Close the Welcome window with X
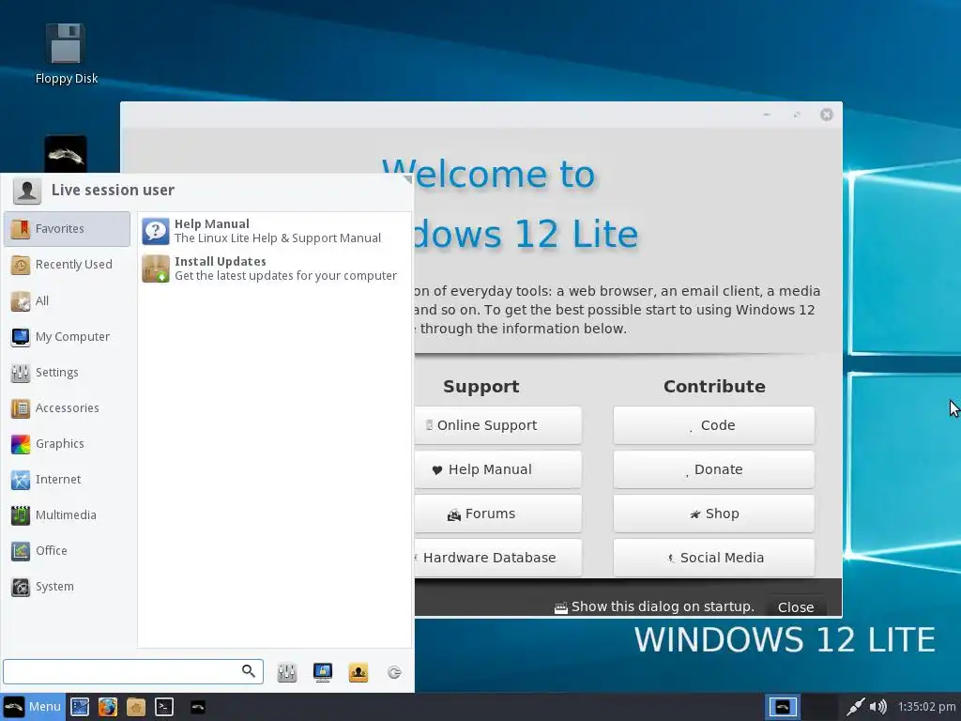 click(x=827, y=115)
